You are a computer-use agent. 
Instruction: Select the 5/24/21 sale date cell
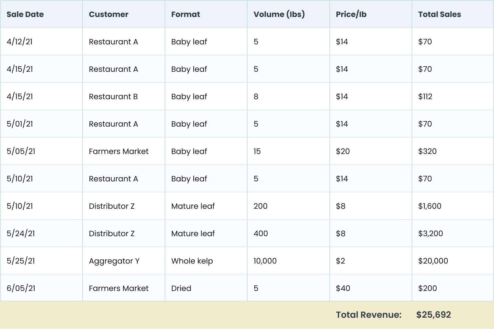21,233
